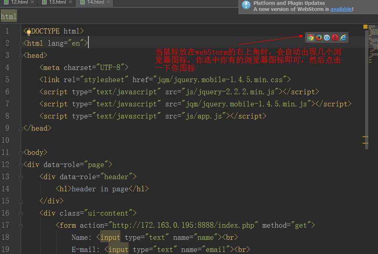378x254 pixels.
Task: Click the "Name:" label text on line 18
Action: (82, 237)
